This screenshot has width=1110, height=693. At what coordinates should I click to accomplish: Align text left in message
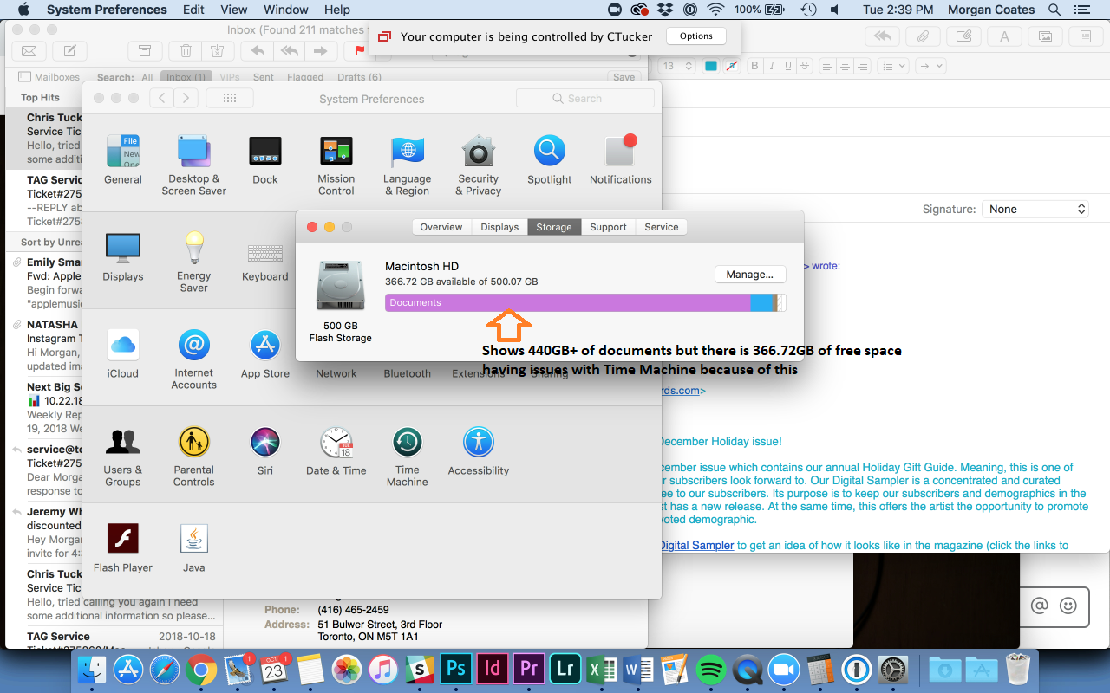pos(827,66)
